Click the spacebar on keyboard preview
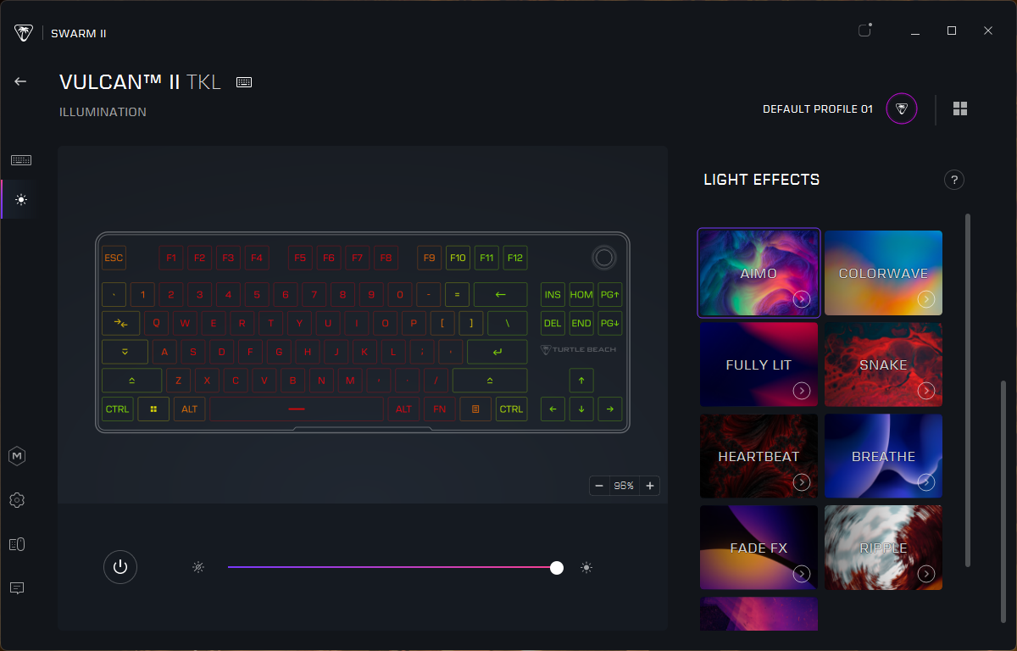The width and height of the screenshot is (1017, 651). point(297,409)
